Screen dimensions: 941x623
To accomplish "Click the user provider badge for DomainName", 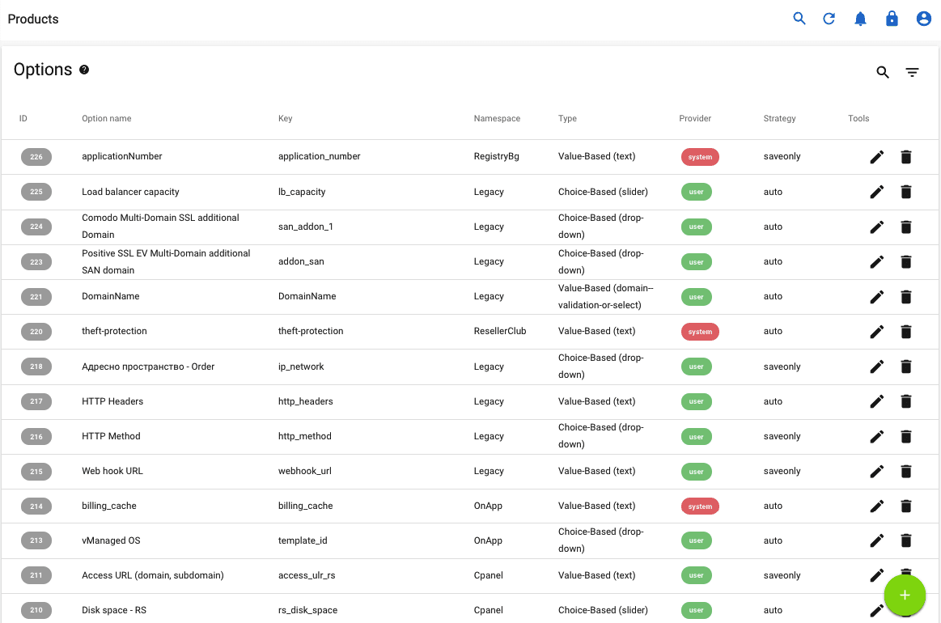I will click(697, 297).
